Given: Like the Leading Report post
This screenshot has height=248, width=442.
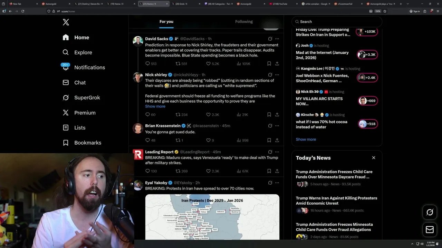Looking at the screenshot, I should pyautogui.click(x=212, y=171).
